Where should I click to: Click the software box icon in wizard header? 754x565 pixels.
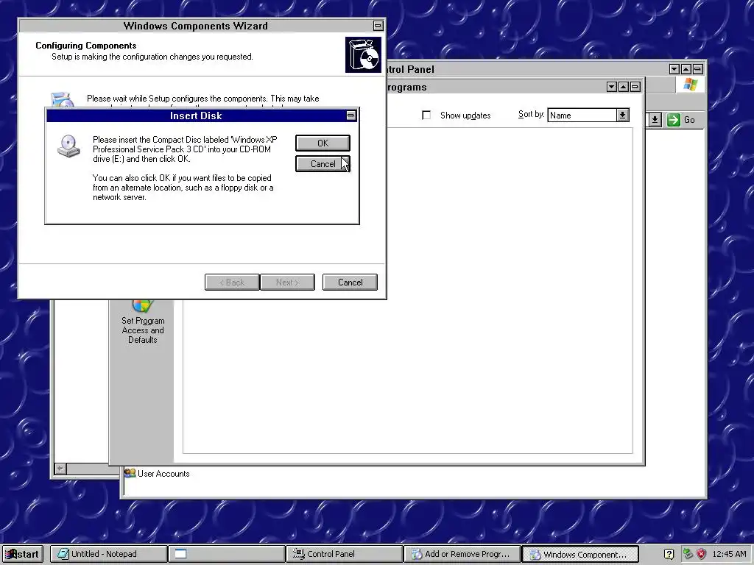(363, 54)
